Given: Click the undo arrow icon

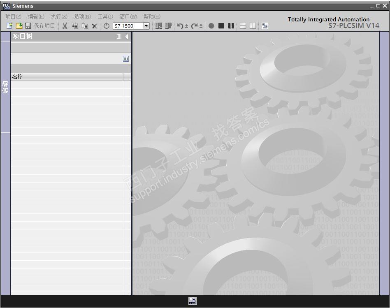Looking at the screenshot, I should click(180, 26).
